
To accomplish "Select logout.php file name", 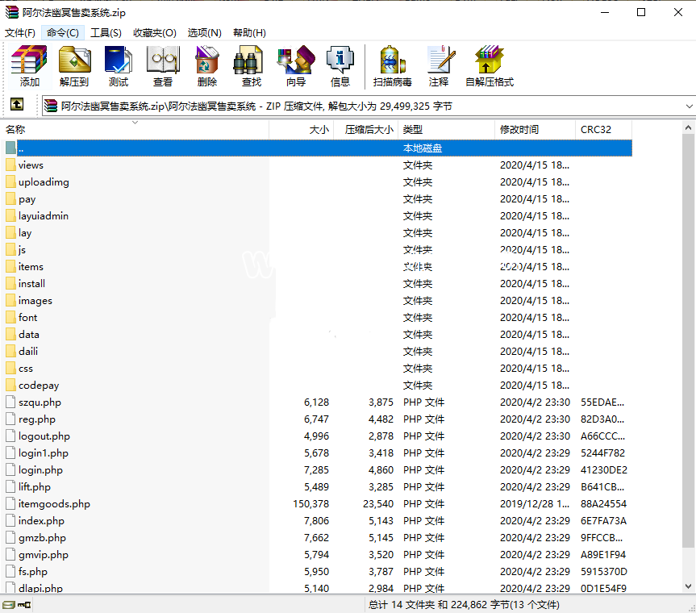I will [44, 436].
